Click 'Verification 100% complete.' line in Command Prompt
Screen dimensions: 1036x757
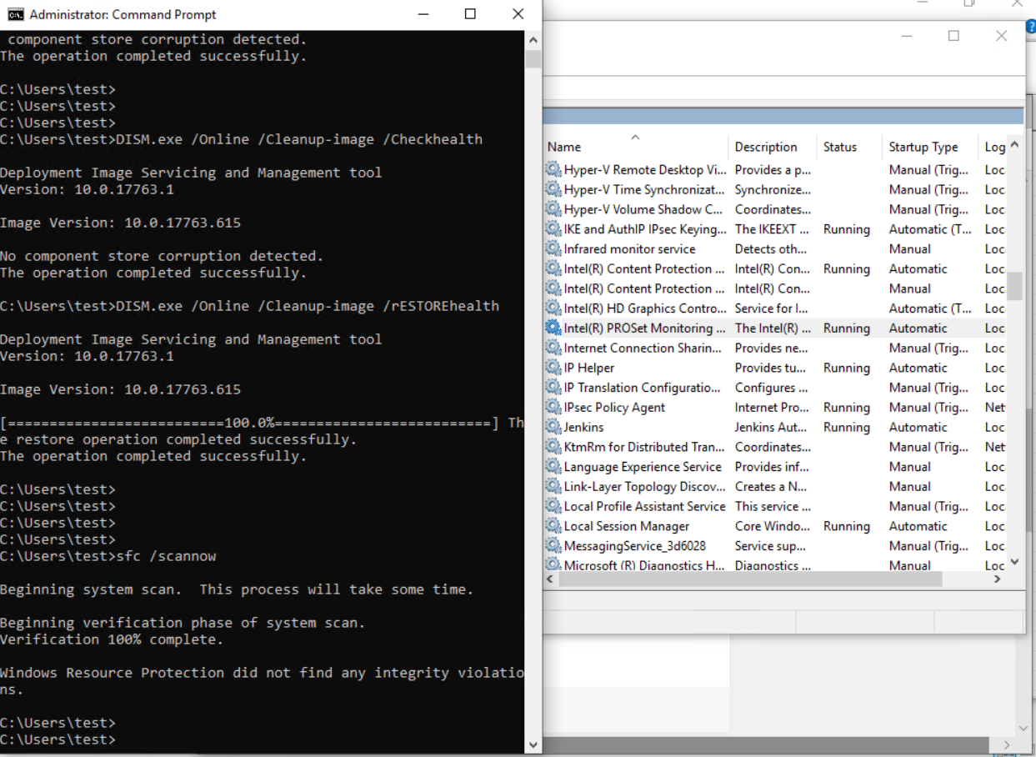tap(112, 639)
